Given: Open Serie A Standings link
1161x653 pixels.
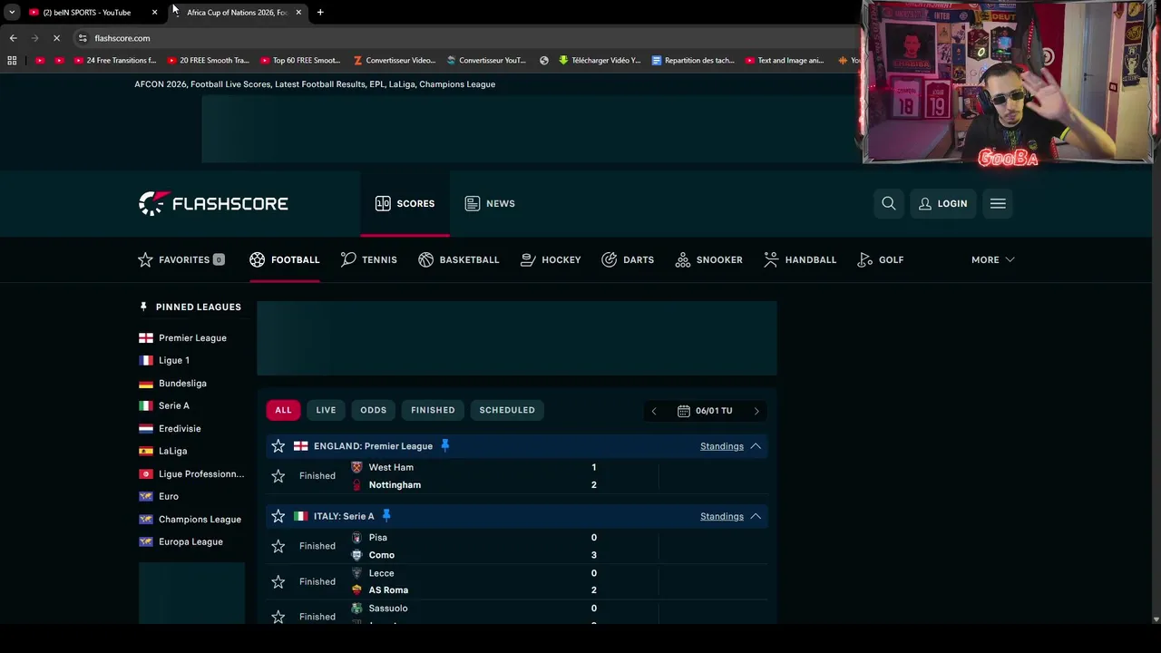Looking at the screenshot, I should tap(722, 516).
